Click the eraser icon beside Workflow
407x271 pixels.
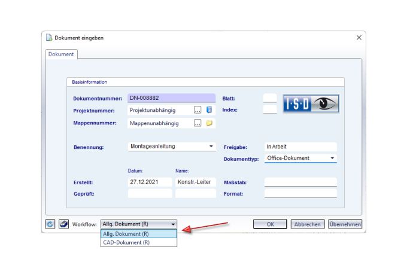click(63, 224)
